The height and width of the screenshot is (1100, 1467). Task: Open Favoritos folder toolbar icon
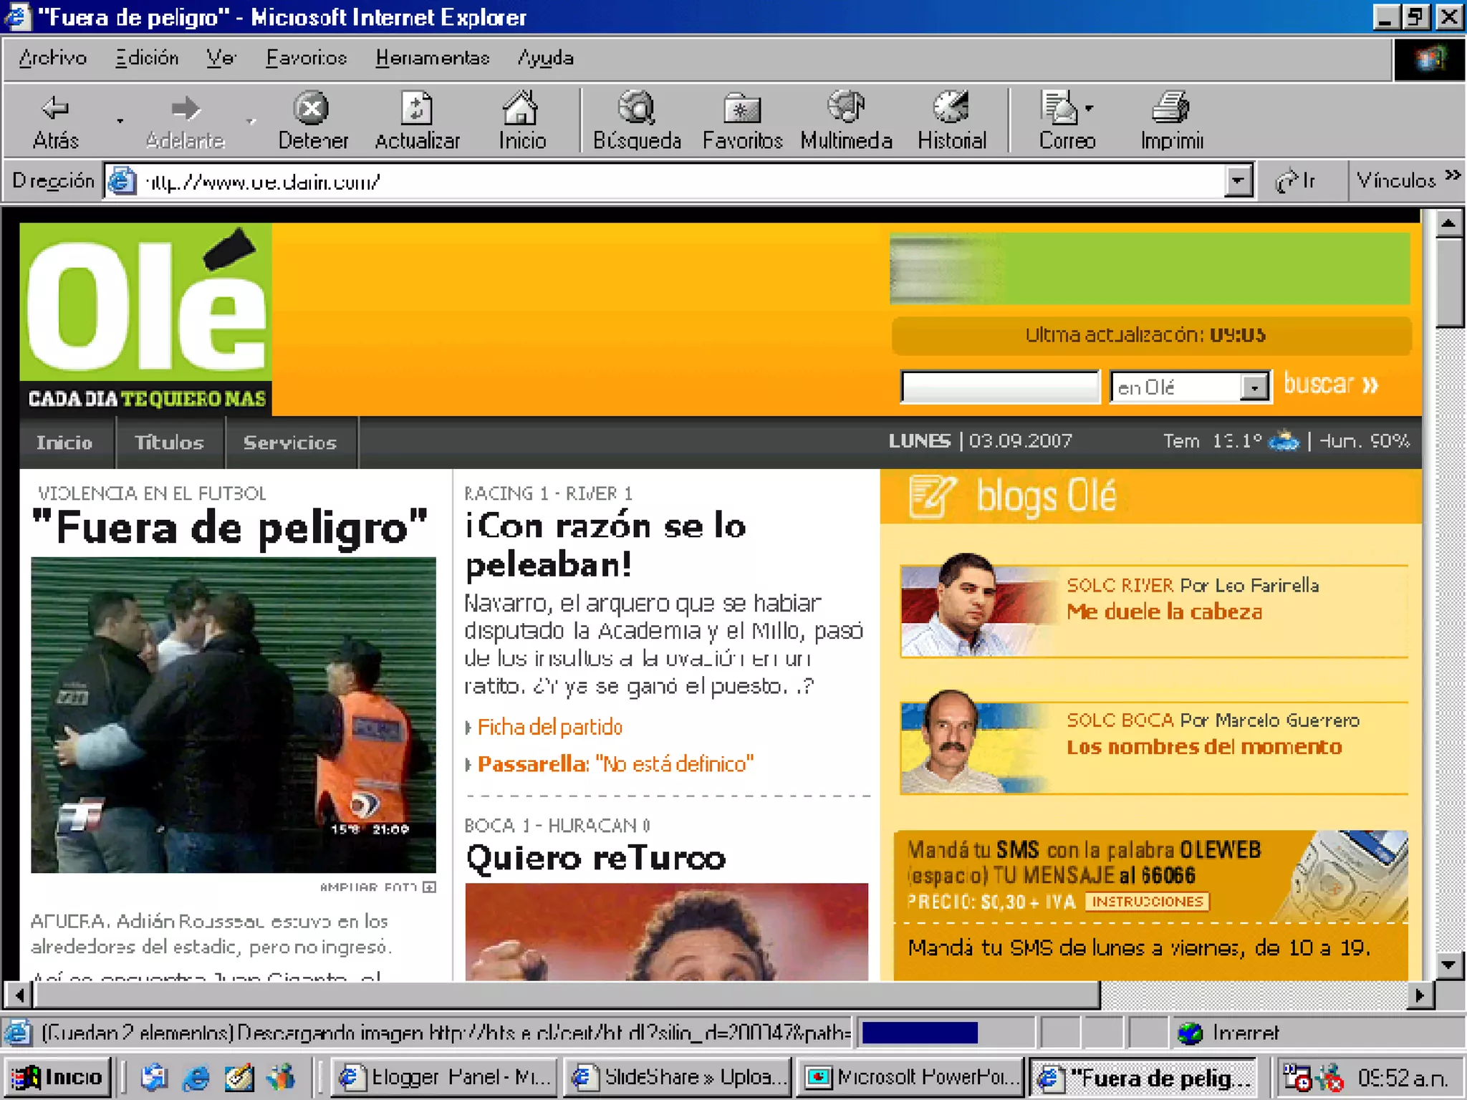tap(742, 109)
